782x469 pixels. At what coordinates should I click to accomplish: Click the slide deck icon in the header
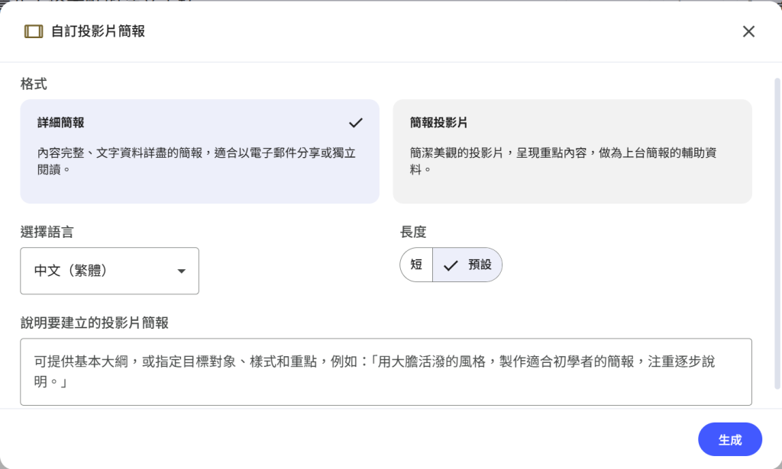tap(34, 31)
